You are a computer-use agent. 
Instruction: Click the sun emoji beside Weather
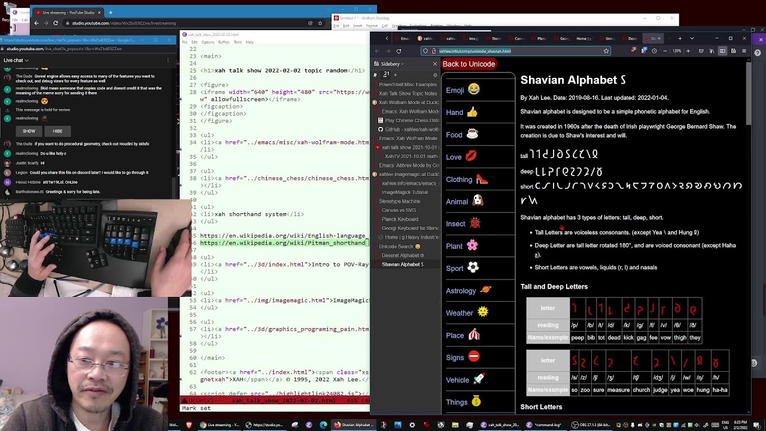click(483, 312)
